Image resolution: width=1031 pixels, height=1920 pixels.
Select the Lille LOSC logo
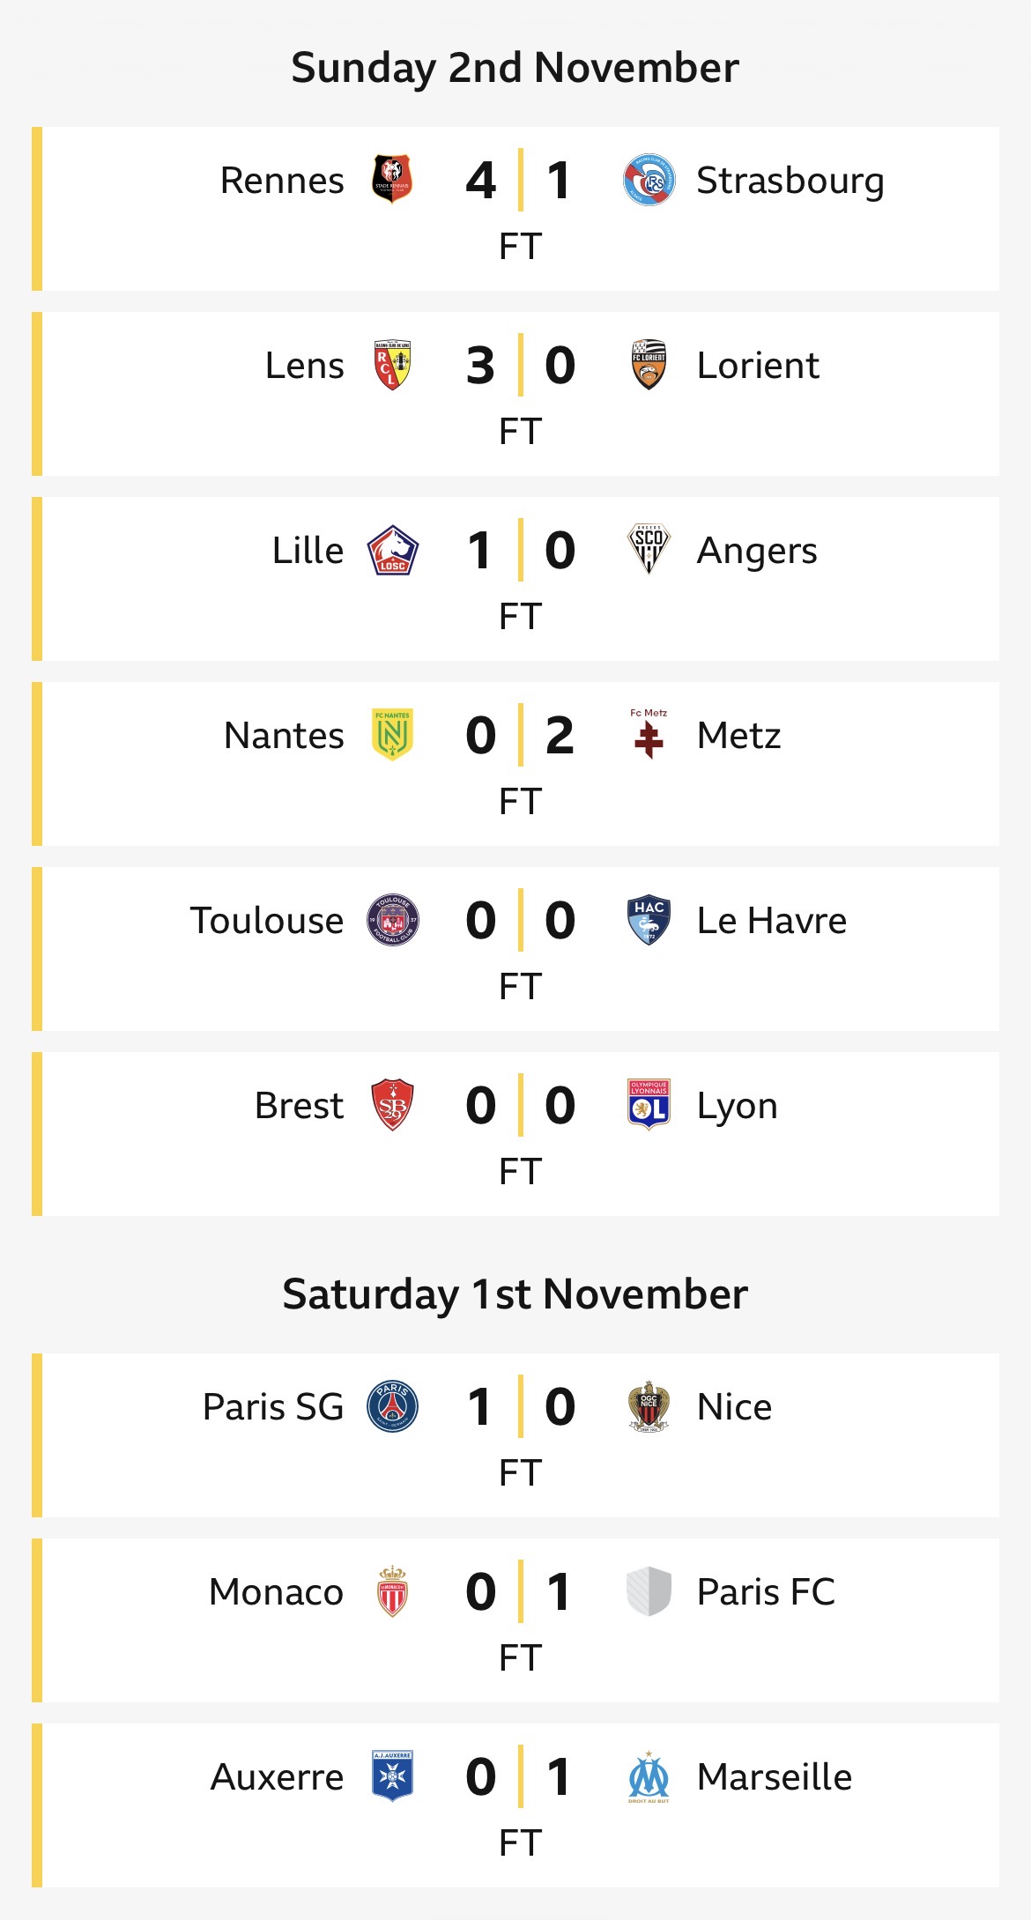point(392,551)
